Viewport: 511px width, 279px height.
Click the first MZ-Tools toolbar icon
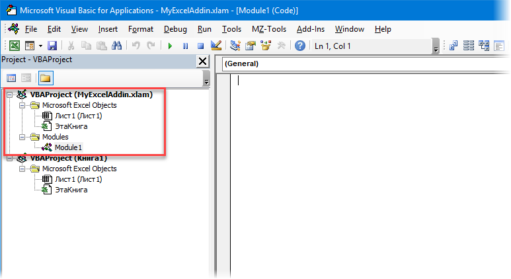pyautogui.click(x=453, y=46)
